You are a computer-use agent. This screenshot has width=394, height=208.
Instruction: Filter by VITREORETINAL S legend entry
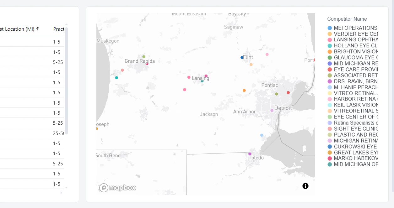353,111
